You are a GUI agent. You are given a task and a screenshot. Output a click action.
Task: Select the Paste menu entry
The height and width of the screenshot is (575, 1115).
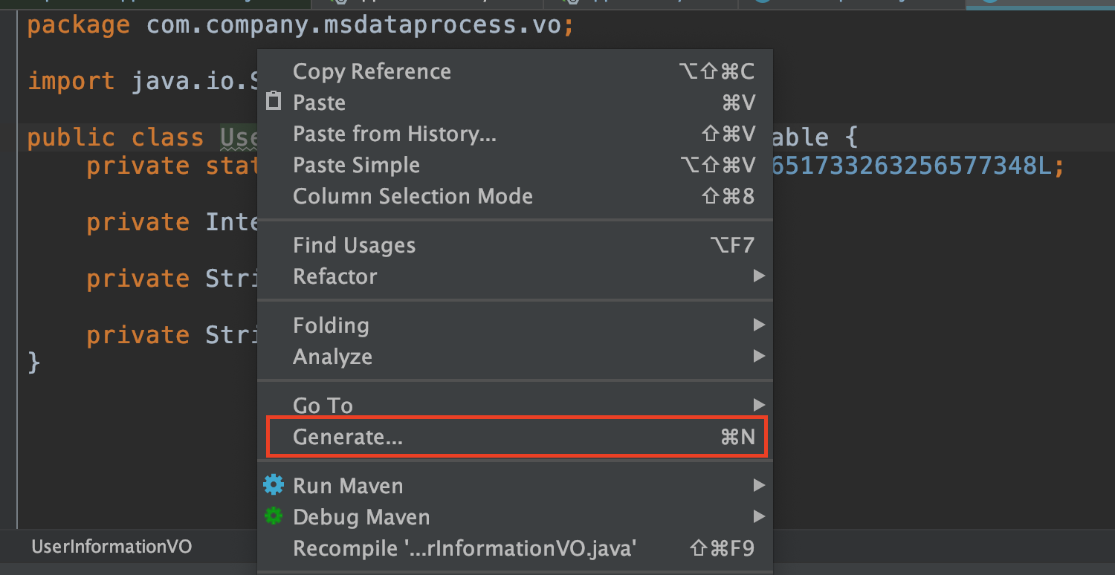click(320, 103)
